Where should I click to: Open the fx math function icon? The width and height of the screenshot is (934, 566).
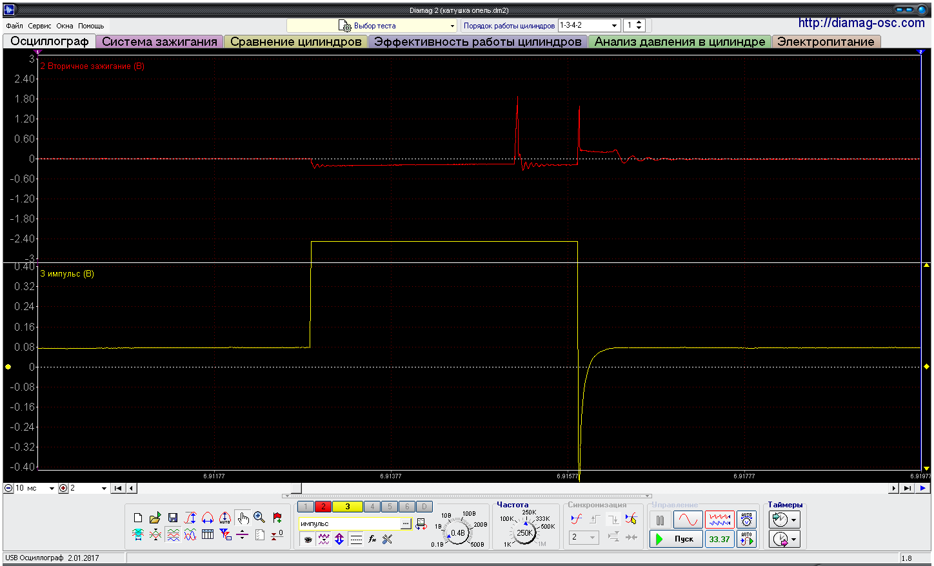click(372, 540)
